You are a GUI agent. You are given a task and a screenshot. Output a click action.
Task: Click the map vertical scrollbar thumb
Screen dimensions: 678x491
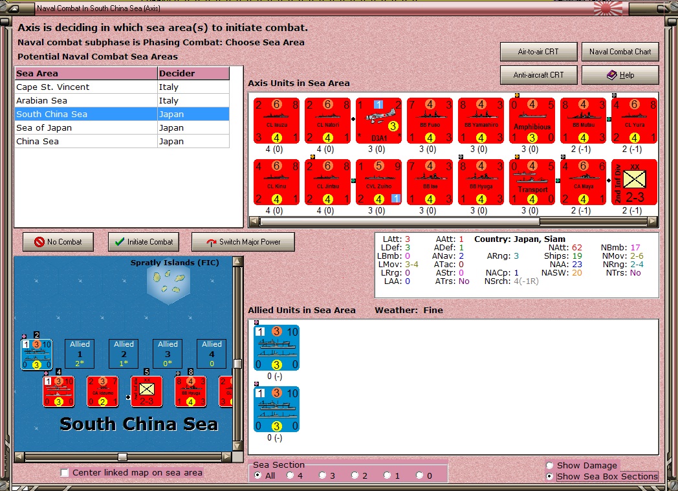tap(237, 364)
